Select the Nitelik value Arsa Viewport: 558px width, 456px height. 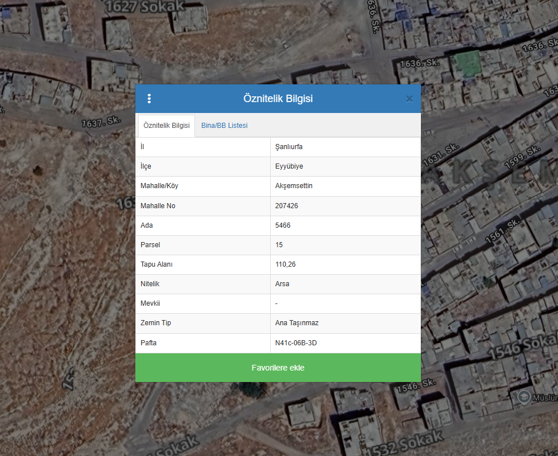click(282, 284)
